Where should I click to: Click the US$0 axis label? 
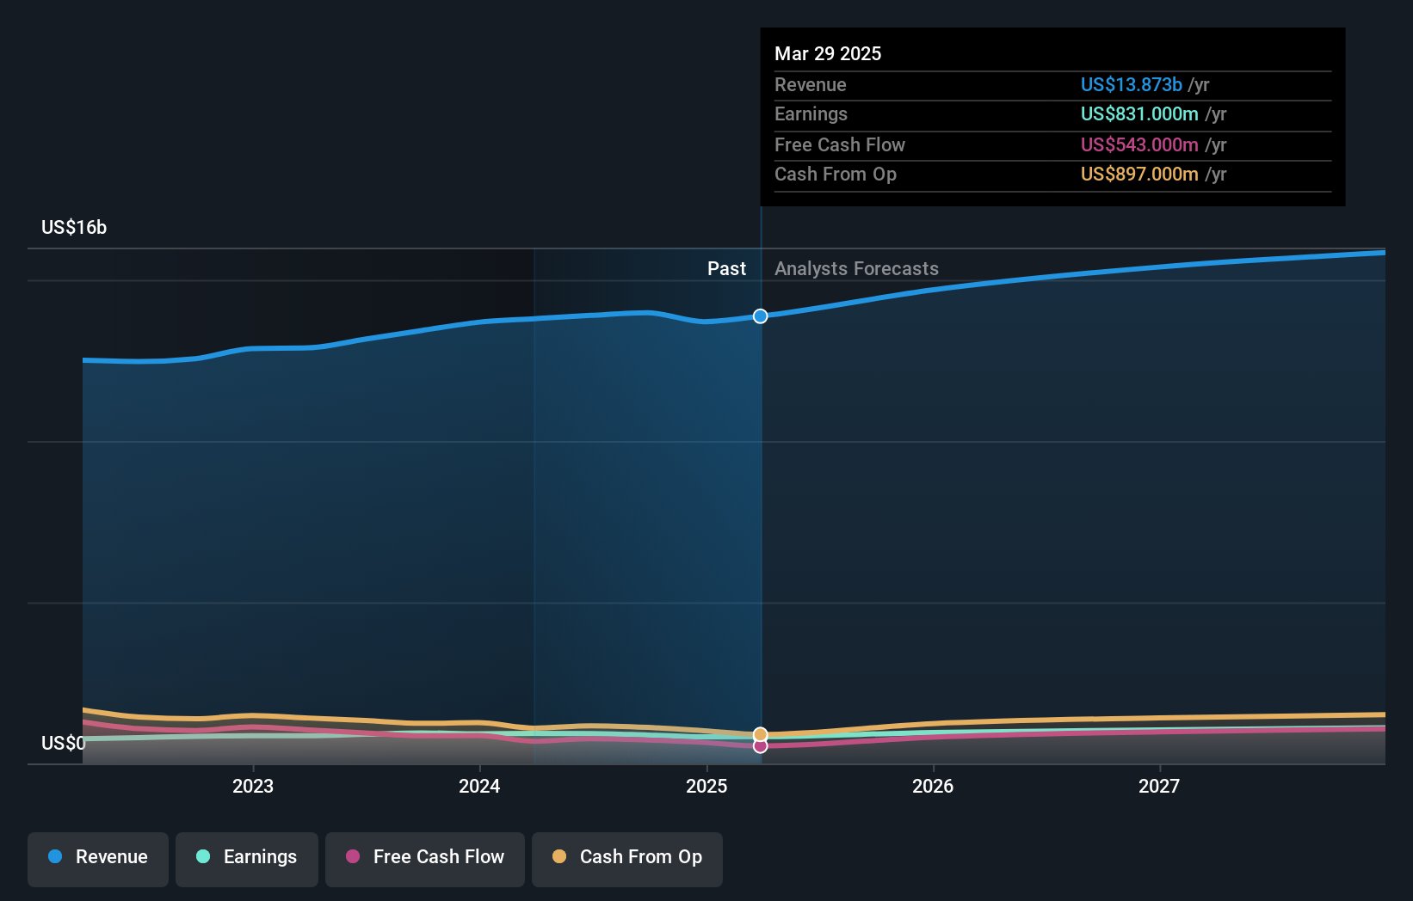[x=64, y=743]
